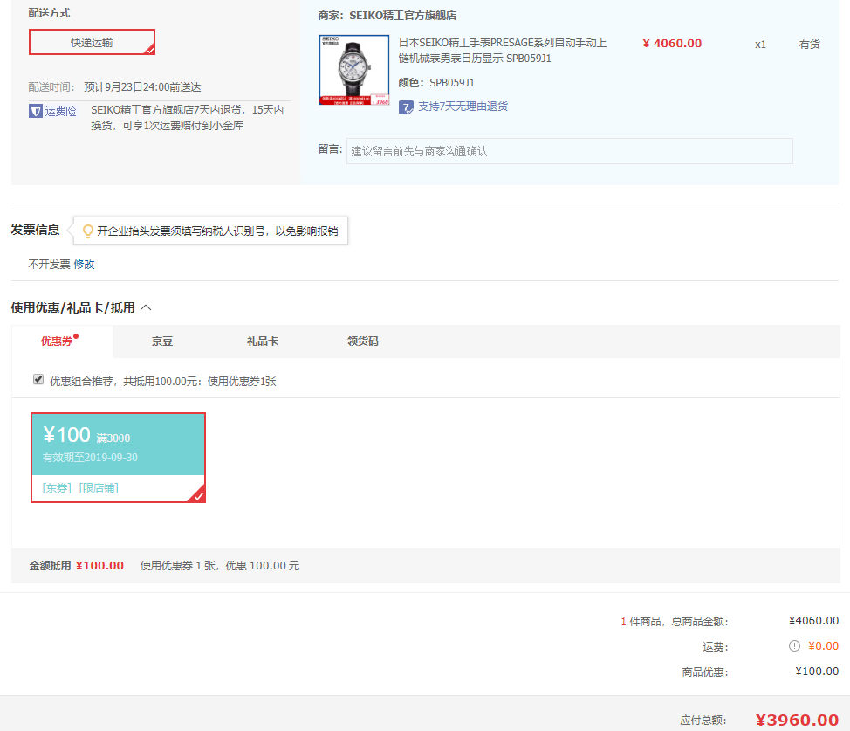Click the lightbulb tip icon for invoice
This screenshot has height=731, width=850.
[x=88, y=231]
